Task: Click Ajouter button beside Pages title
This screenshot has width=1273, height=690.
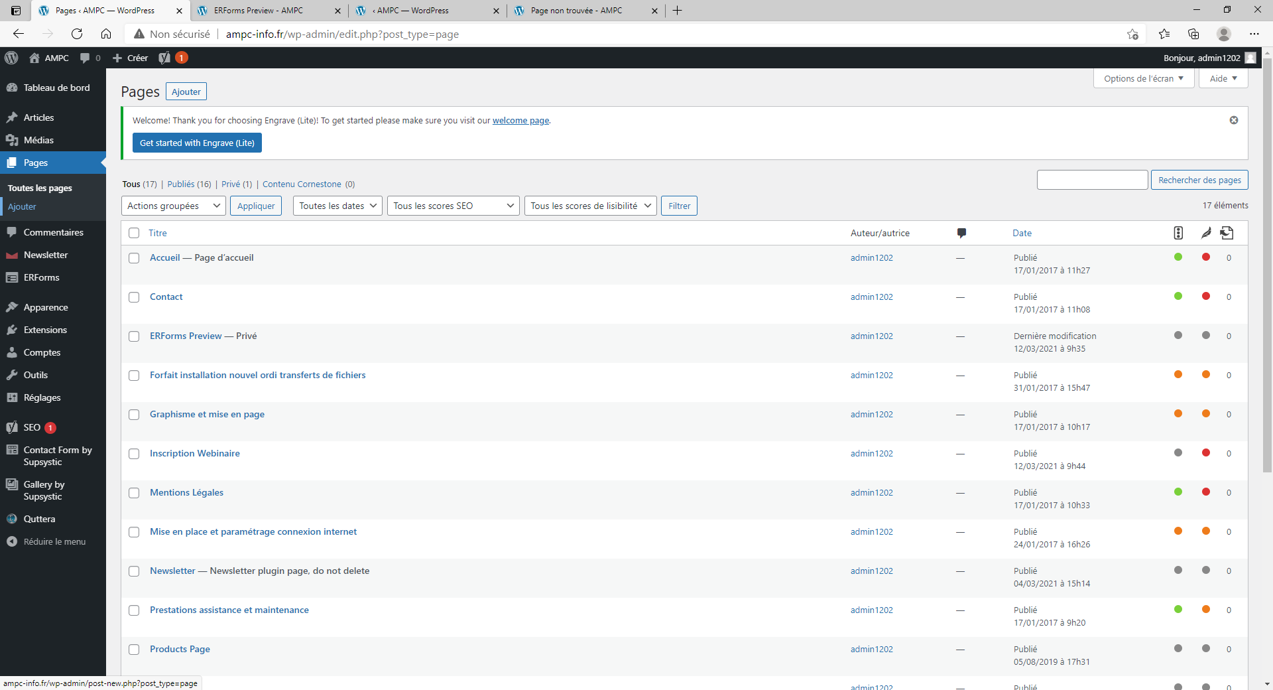Action: (x=186, y=92)
